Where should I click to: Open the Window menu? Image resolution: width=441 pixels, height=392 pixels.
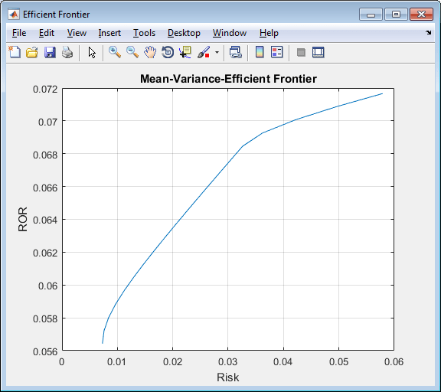(x=230, y=33)
